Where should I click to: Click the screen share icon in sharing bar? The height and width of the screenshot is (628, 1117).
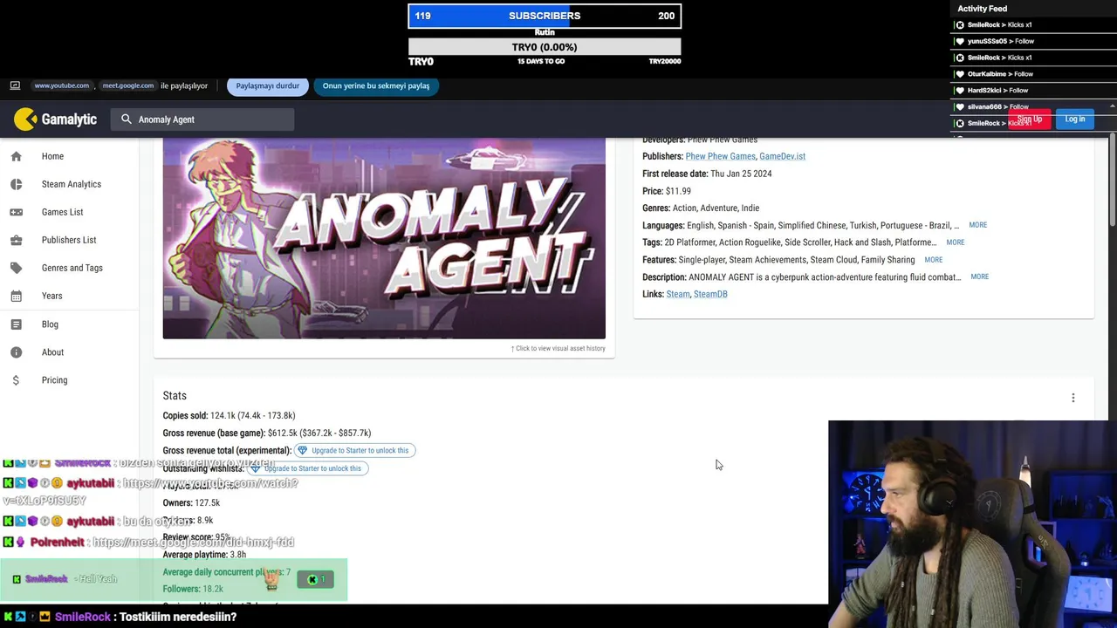click(15, 85)
